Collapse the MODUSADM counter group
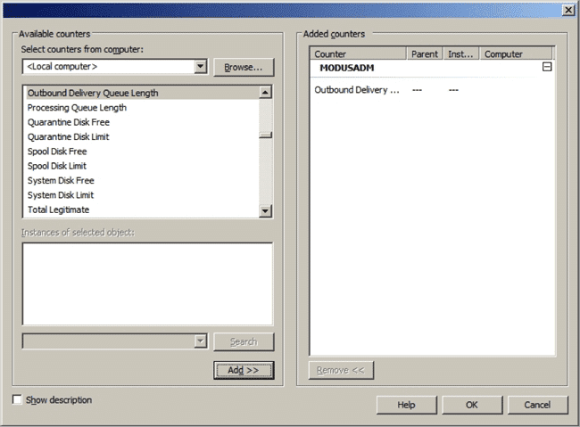Image resolution: width=580 pixels, height=427 pixels. [x=547, y=68]
